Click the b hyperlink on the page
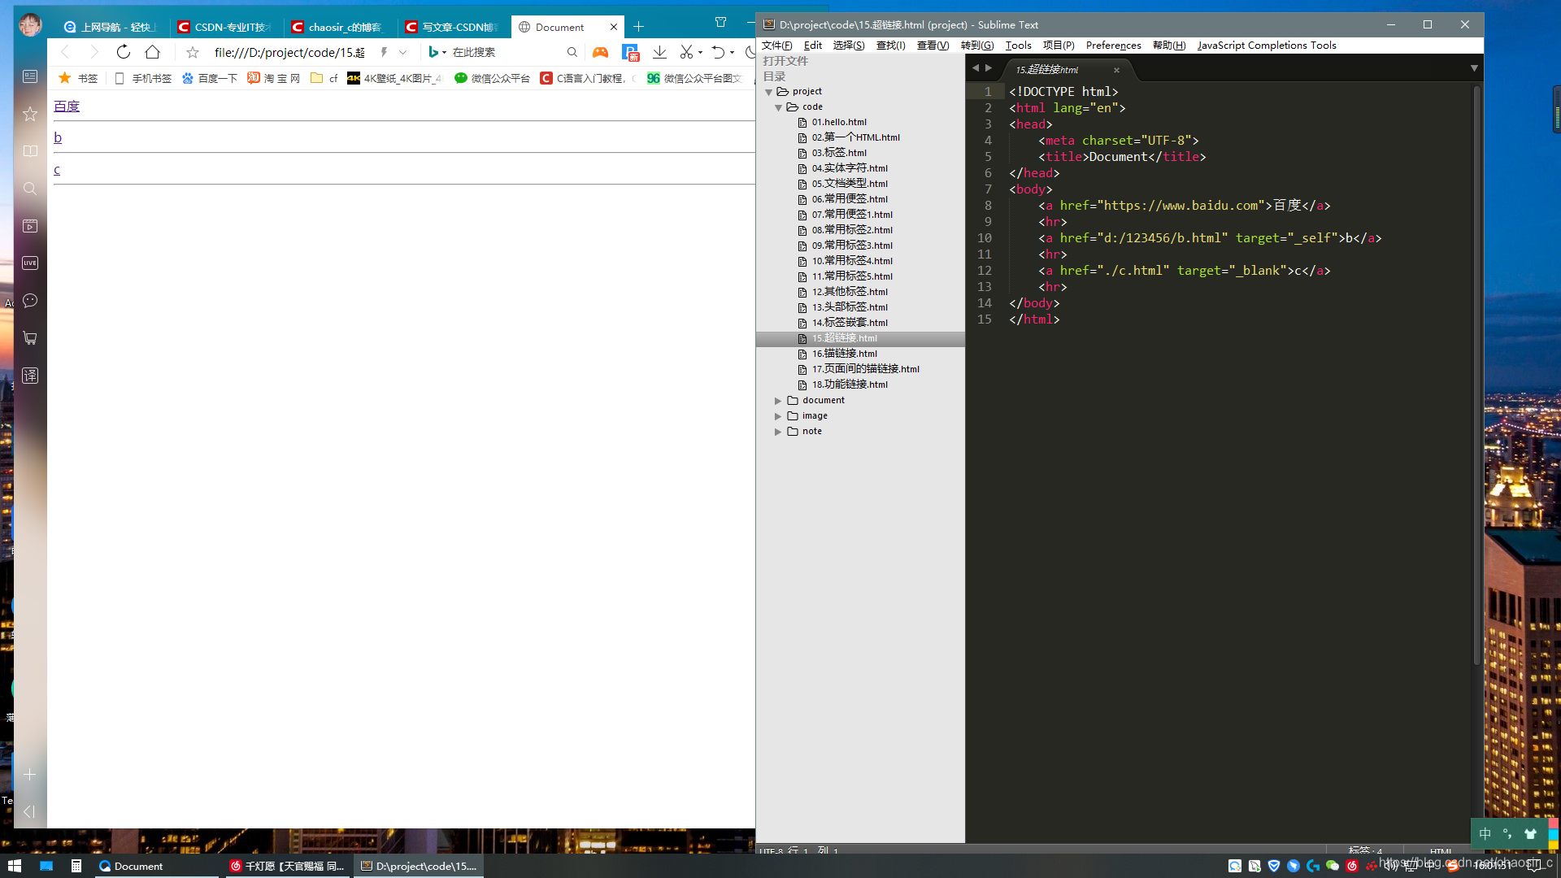 tap(58, 137)
